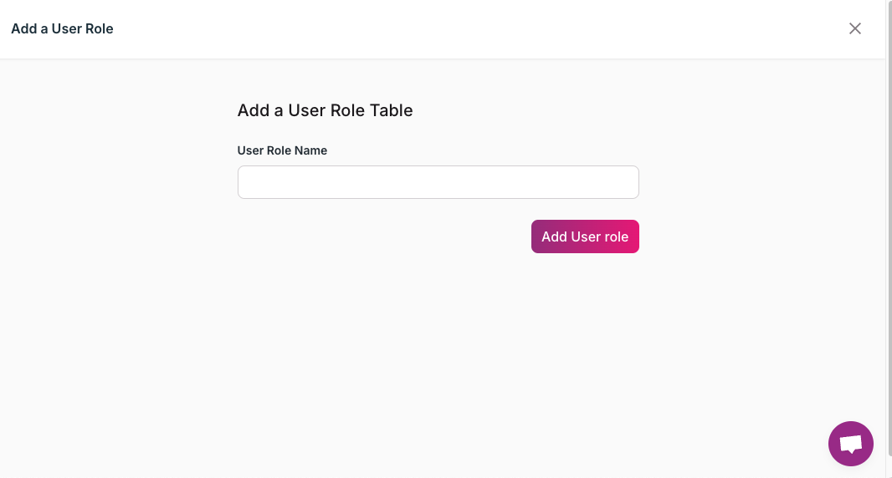This screenshot has width=892, height=478.
Task: Click the User Role Name input field
Action: 438,182
